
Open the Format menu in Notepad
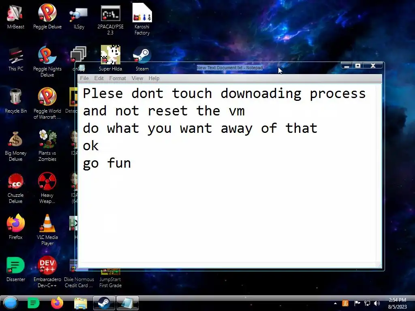coord(118,78)
